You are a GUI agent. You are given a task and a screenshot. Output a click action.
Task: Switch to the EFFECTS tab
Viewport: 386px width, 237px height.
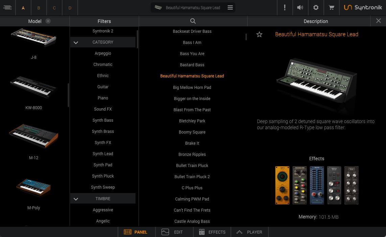(x=212, y=232)
